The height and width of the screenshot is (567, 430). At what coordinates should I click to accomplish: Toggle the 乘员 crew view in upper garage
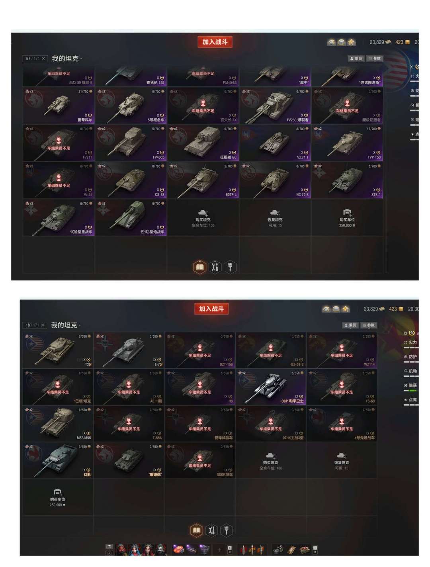[x=356, y=59]
